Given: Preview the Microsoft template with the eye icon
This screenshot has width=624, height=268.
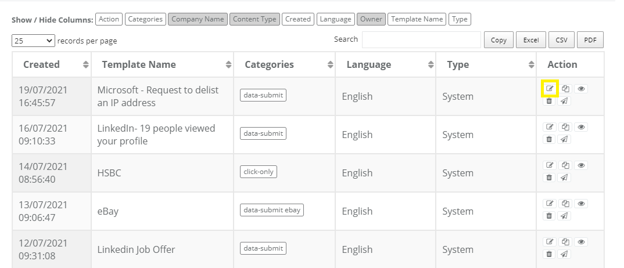Looking at the screenshot, I should pos(581,89).
